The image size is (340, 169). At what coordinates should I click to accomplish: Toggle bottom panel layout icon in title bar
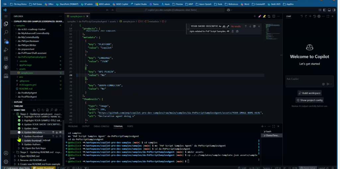(329, 10)
